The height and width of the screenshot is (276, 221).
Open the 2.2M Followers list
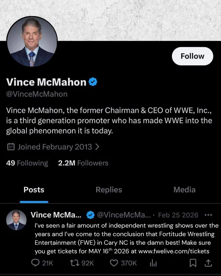pos(83,163)
